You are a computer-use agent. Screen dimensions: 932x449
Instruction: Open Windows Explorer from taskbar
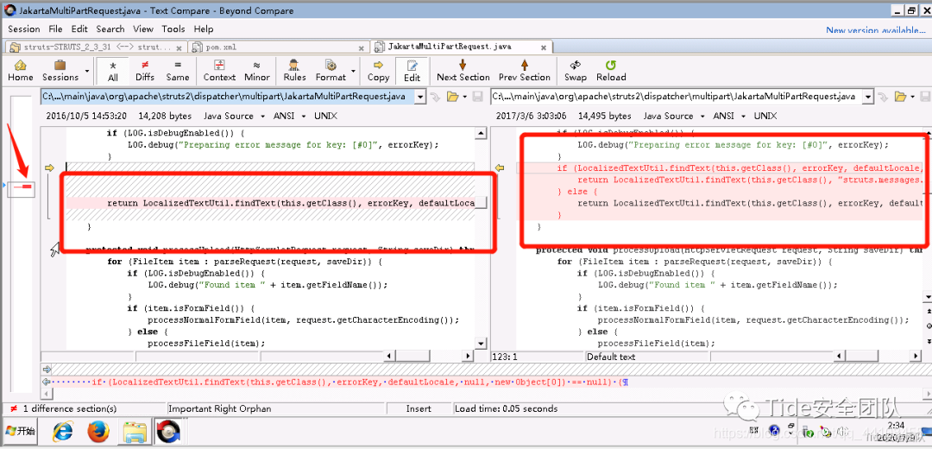[135, 433]
